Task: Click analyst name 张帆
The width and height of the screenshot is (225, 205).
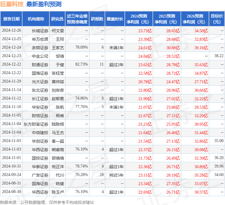Action: pos(60,107)
